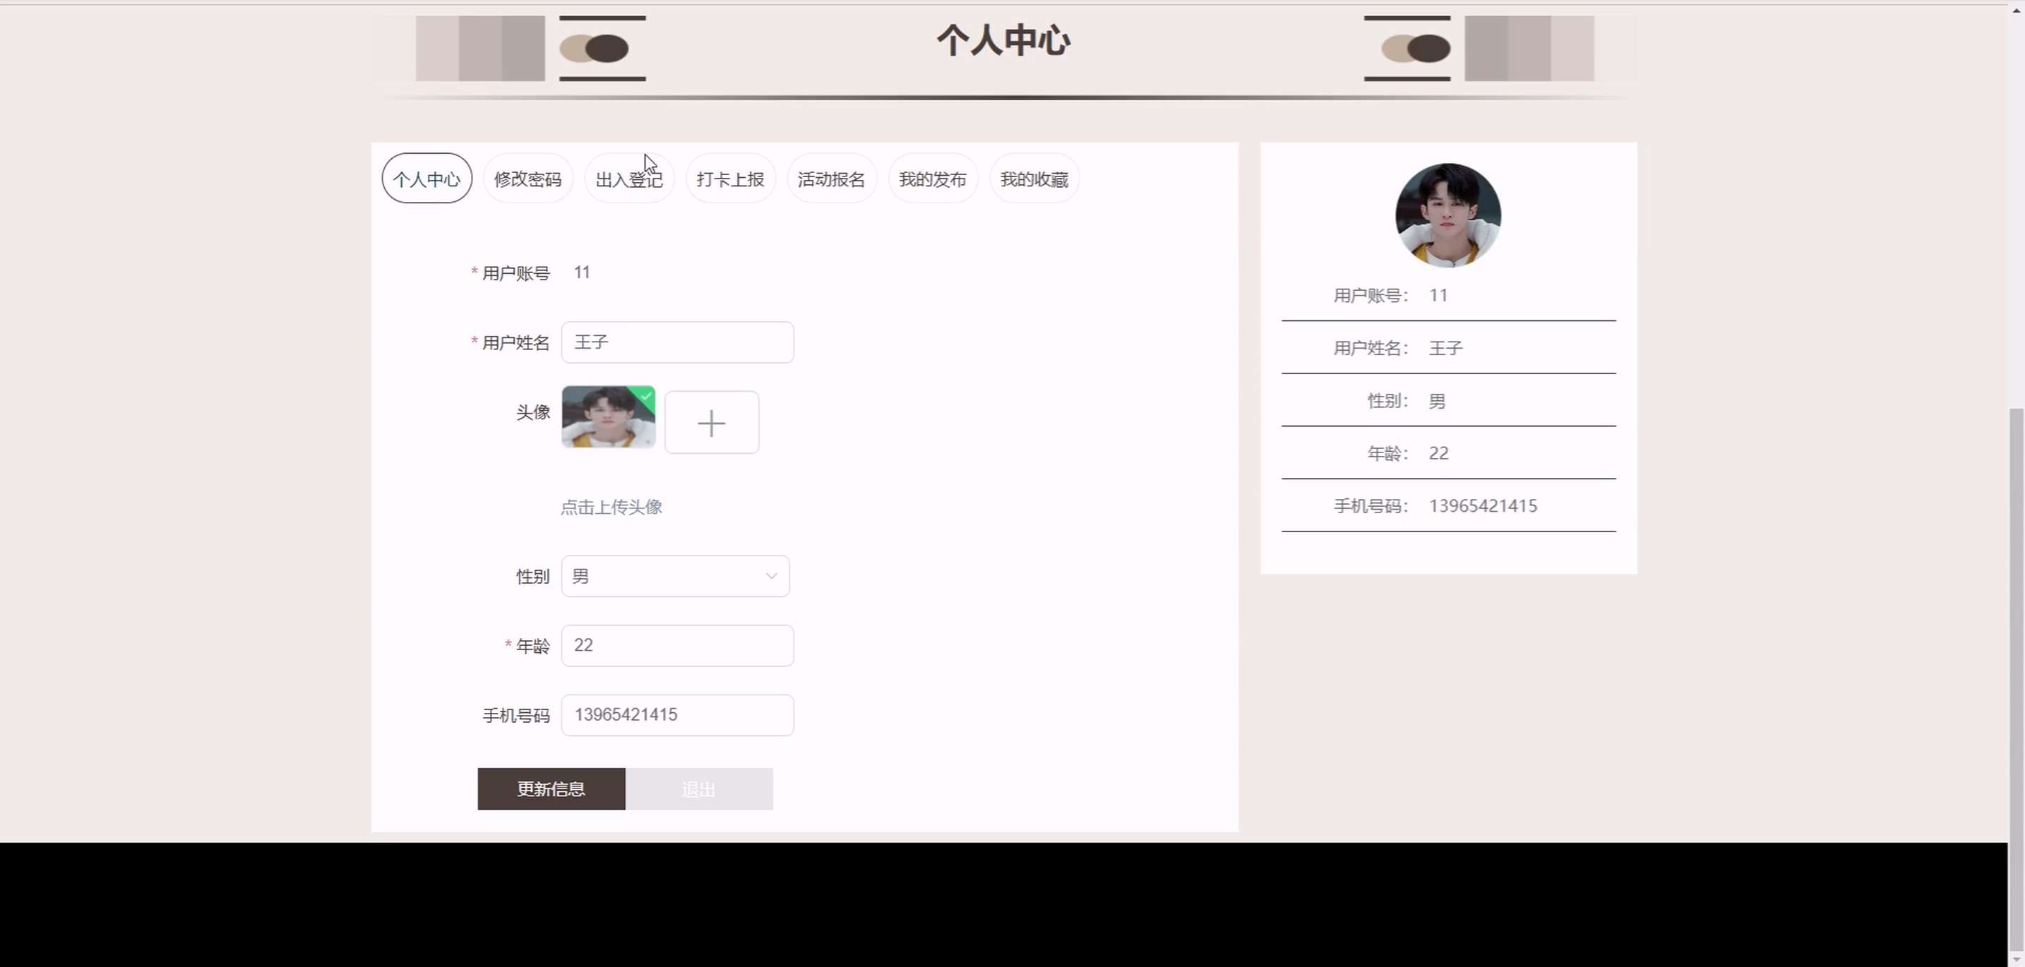Click left decorative oval icon beside title

[595, 49]
